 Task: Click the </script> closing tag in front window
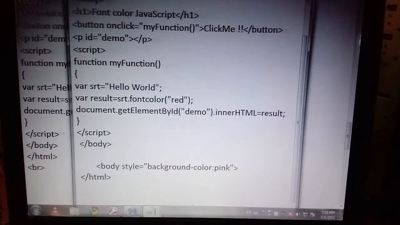(x=94, y=132)
